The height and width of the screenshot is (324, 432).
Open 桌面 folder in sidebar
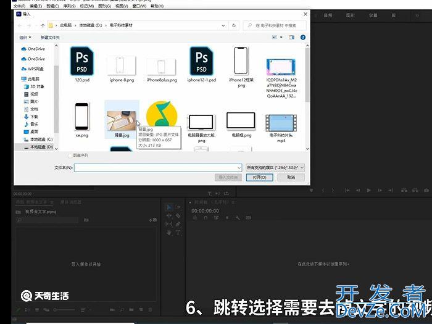click(31, 131)
